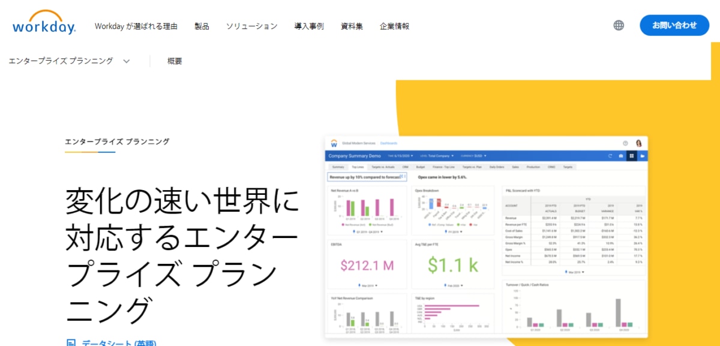Open the language globe icon

pos(618,25)
